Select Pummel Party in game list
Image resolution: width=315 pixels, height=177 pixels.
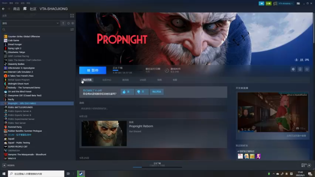[15, 127]
